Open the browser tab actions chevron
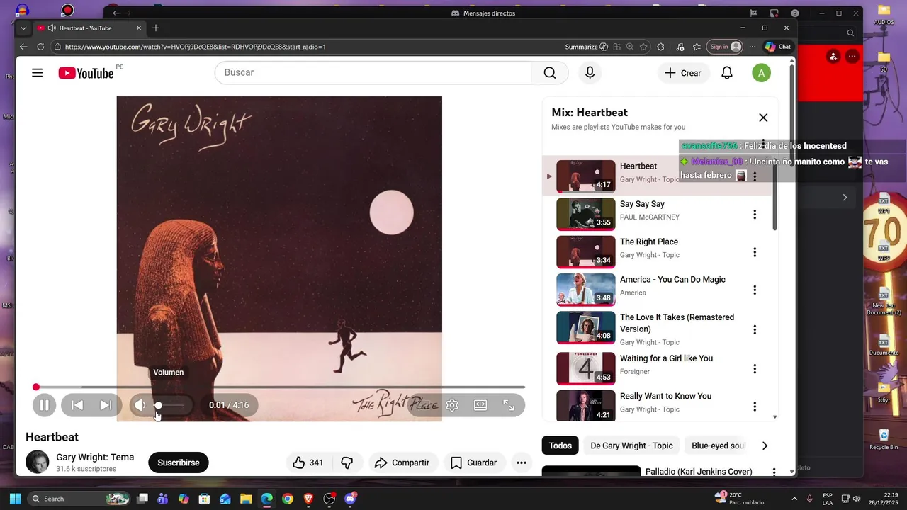The image size is (907, 510). pyautogui.click(x=23, y=28)
